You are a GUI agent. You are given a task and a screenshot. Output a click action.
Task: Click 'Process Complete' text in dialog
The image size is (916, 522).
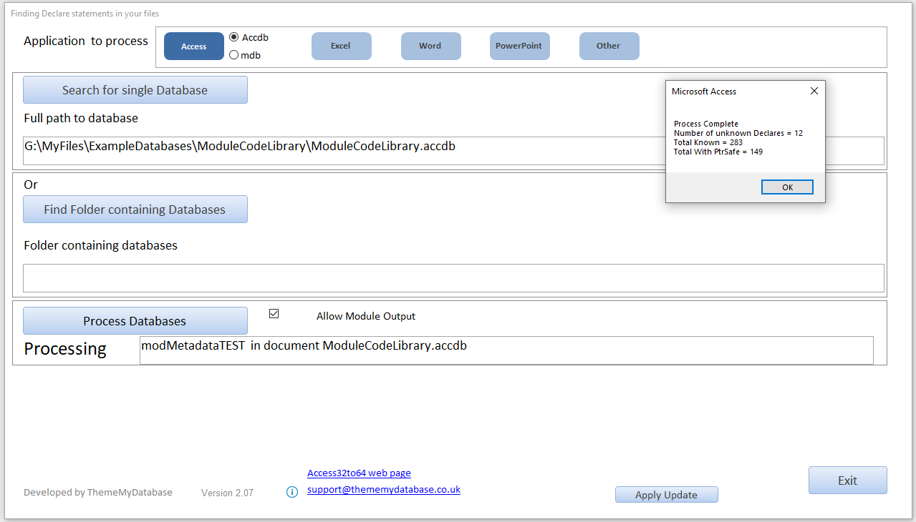706,124
